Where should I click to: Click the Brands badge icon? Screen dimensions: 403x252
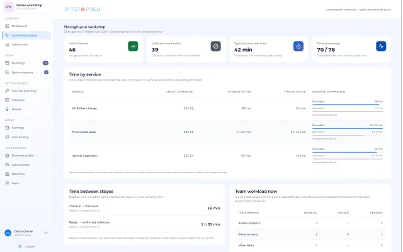7,109
